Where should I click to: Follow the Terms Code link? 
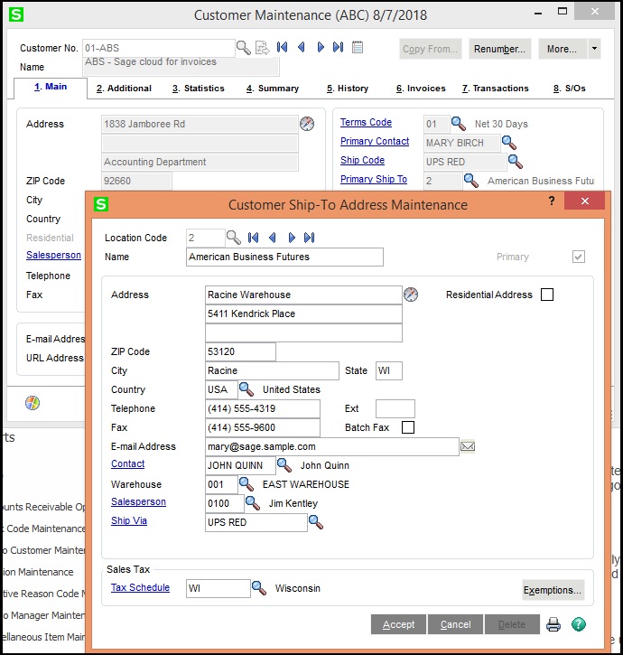[366, 122]
